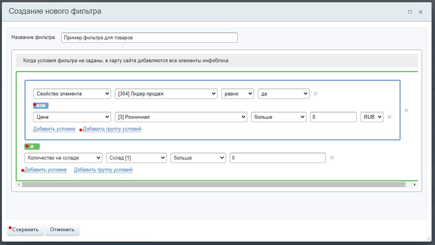Delete the Количество на складе condition
Image resolution: width=435 pixels, height=245 pixels.
[332, 158]
